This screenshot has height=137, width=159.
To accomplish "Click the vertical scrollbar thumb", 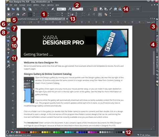I will pos(154,63).
